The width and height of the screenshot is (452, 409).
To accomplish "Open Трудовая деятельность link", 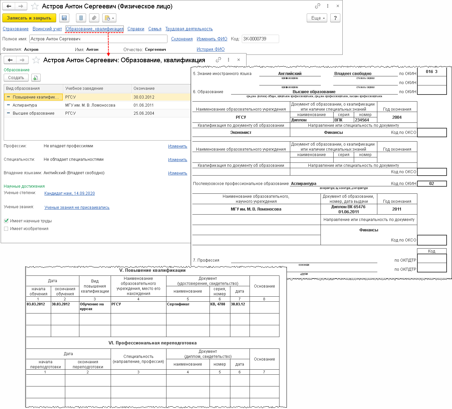I will (x=189, y=29).
